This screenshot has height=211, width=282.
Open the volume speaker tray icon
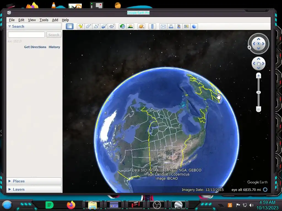tap(251, 205)
